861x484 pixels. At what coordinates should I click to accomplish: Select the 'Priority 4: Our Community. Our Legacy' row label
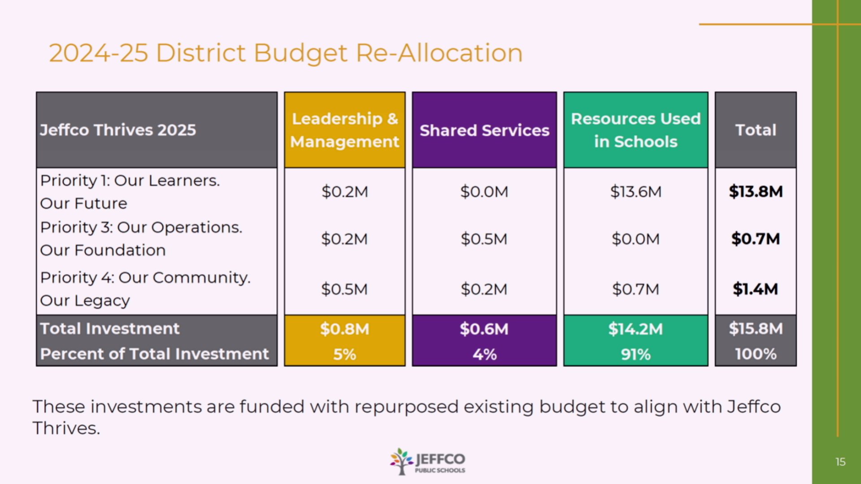(145, 289)
